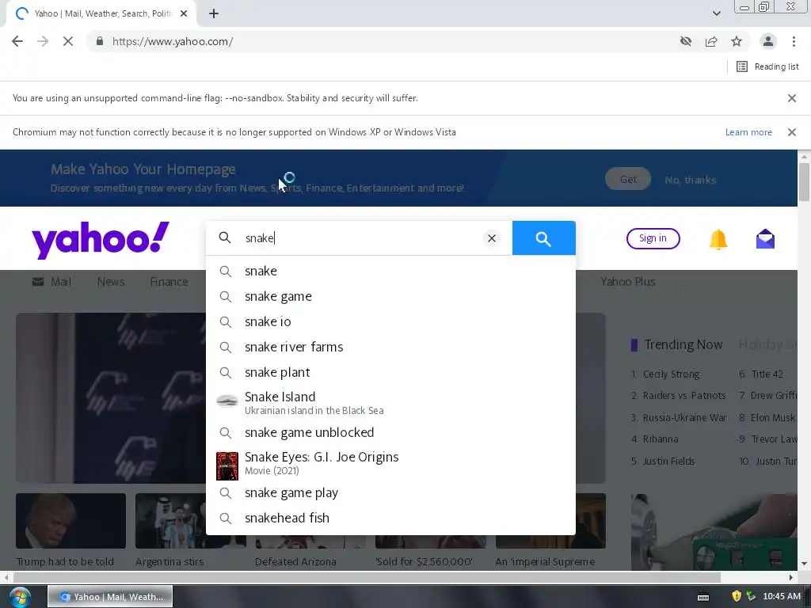Click the 10:45 AM taskbar clock
This screenshot has height=608, width=811.
(782, 596)
